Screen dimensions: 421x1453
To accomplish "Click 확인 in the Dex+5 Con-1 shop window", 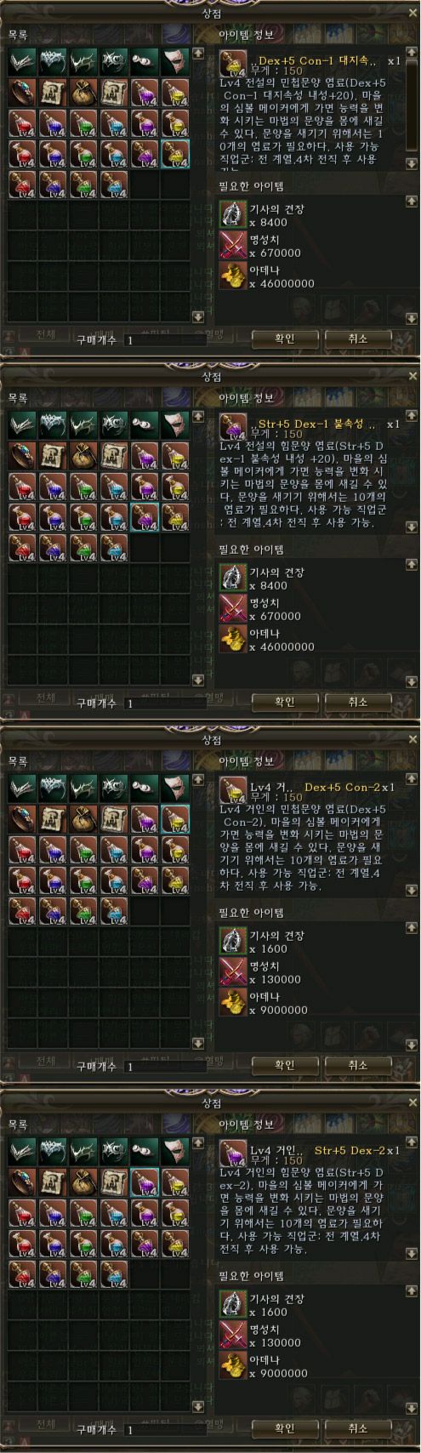I will tap(284, 339).
